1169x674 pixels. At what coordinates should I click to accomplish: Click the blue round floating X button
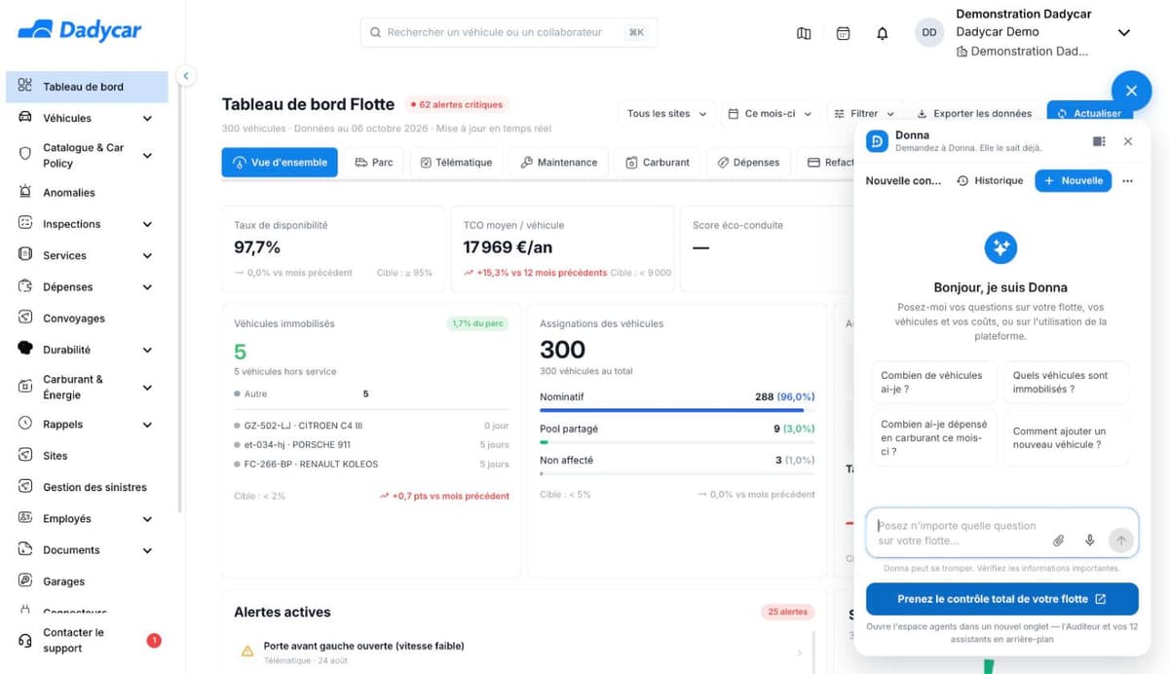pos(1131,91)
